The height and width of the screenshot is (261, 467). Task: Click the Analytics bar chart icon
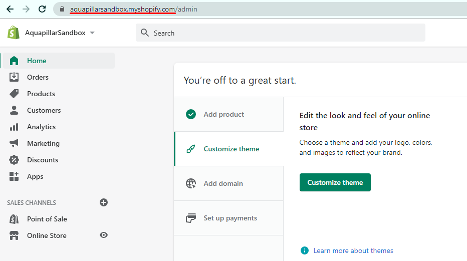[14, 127]
